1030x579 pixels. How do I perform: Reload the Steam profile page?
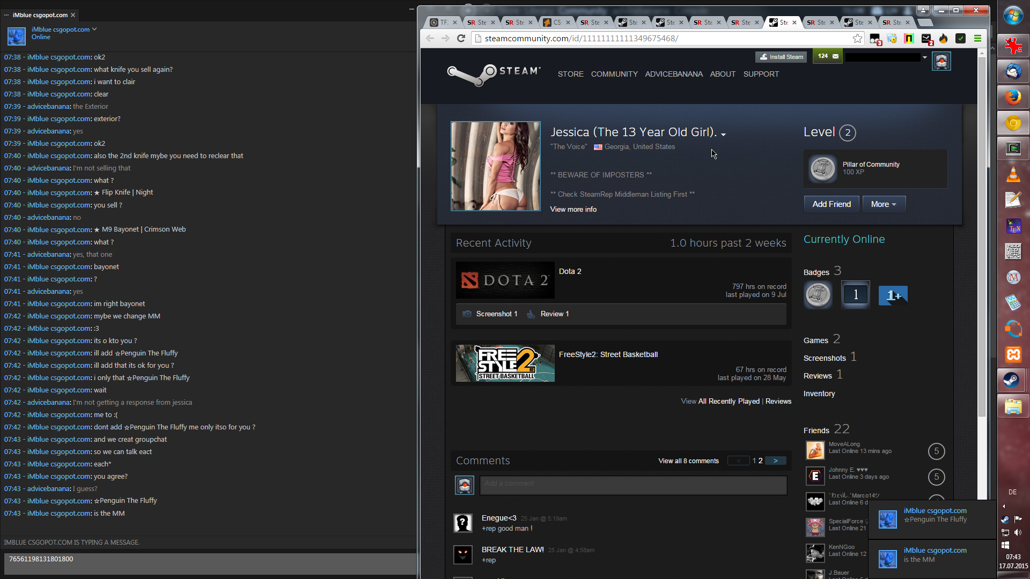click(x=461, y=38)
